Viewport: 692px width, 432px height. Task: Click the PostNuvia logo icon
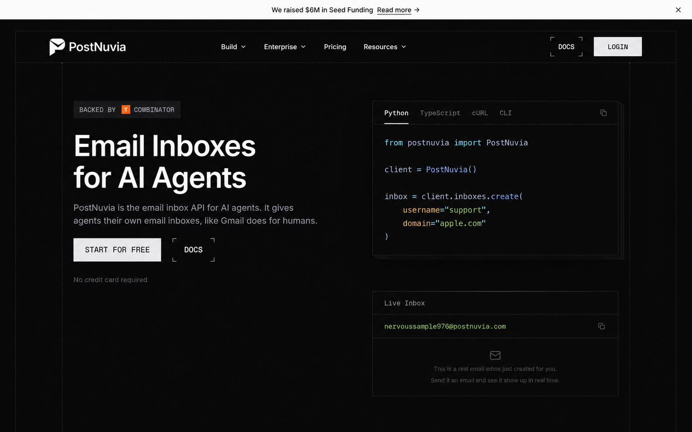[57, 47]
